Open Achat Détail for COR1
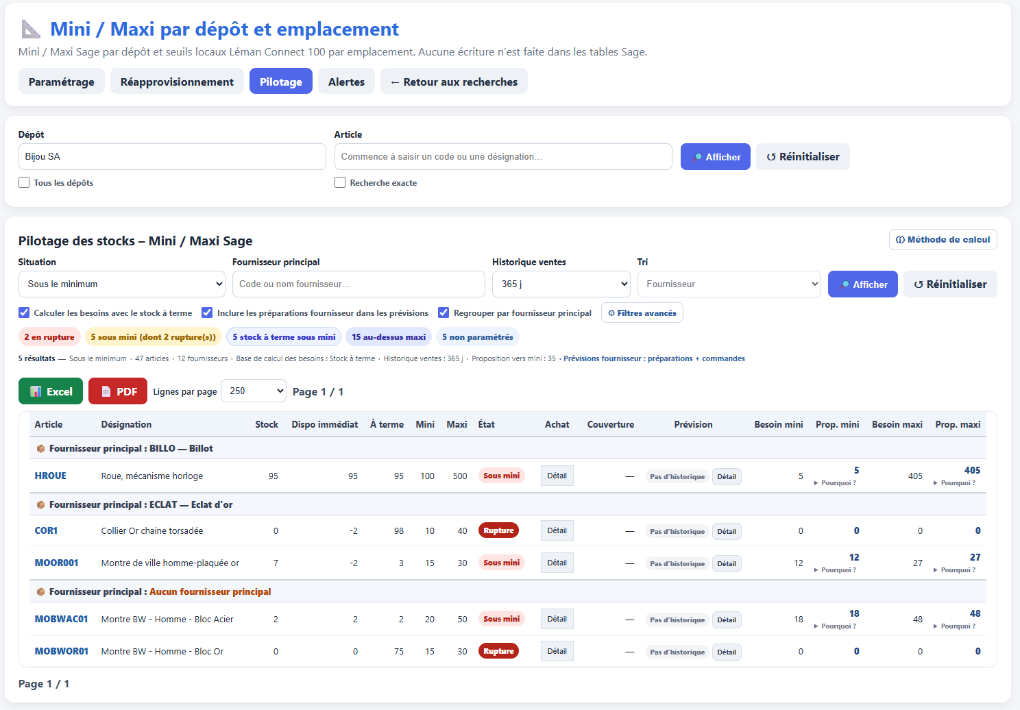Image resolution: width=1020 pixels, height=710 pixels. [557, 530]
